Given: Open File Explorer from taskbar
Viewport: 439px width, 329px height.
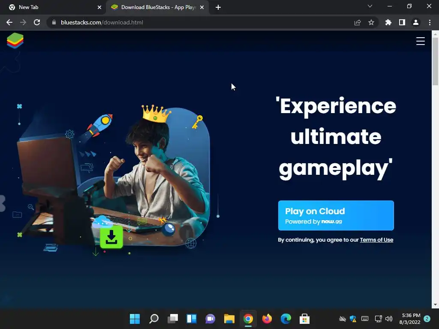Looking at the screenshot, I should click(229, 319).
